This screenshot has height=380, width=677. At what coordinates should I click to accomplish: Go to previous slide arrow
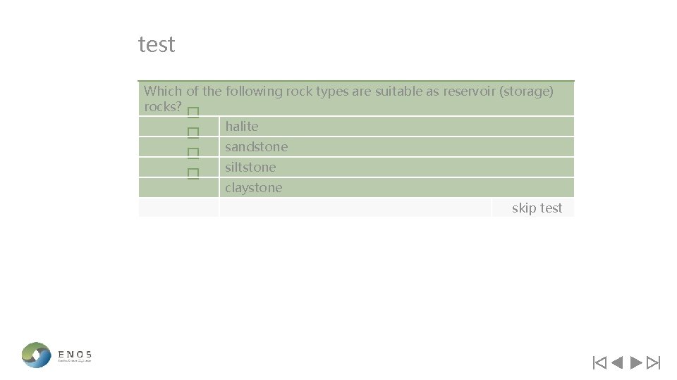tap(618, 363)
